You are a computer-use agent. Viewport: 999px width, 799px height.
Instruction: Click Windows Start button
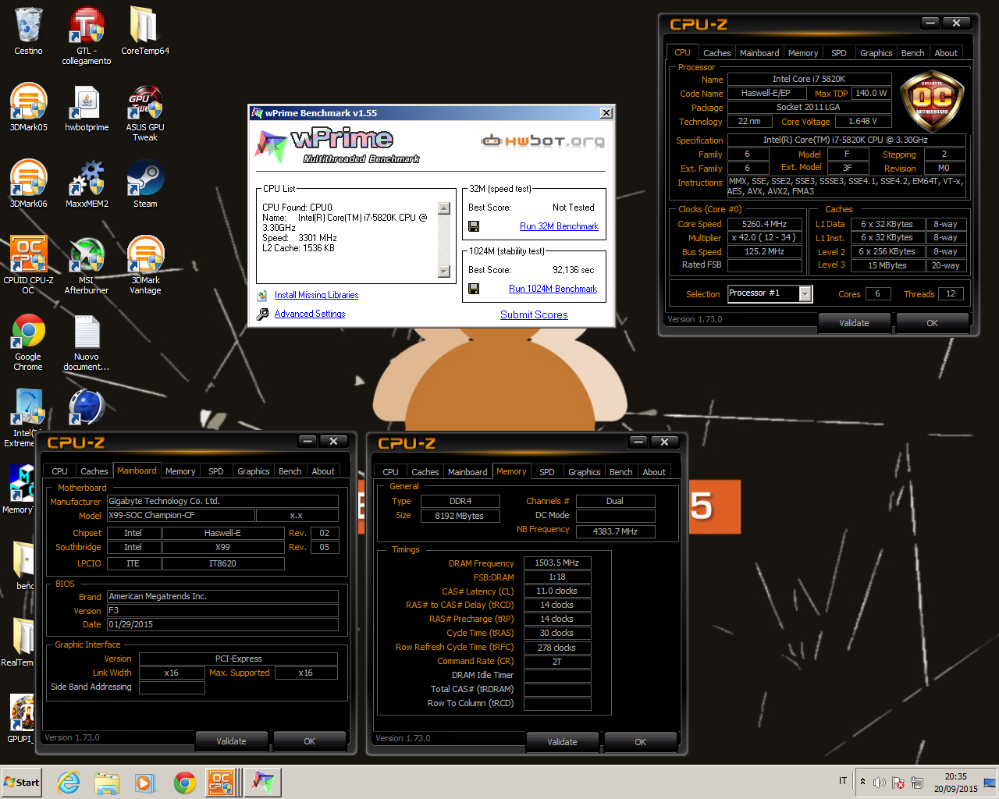pos(21,783)
